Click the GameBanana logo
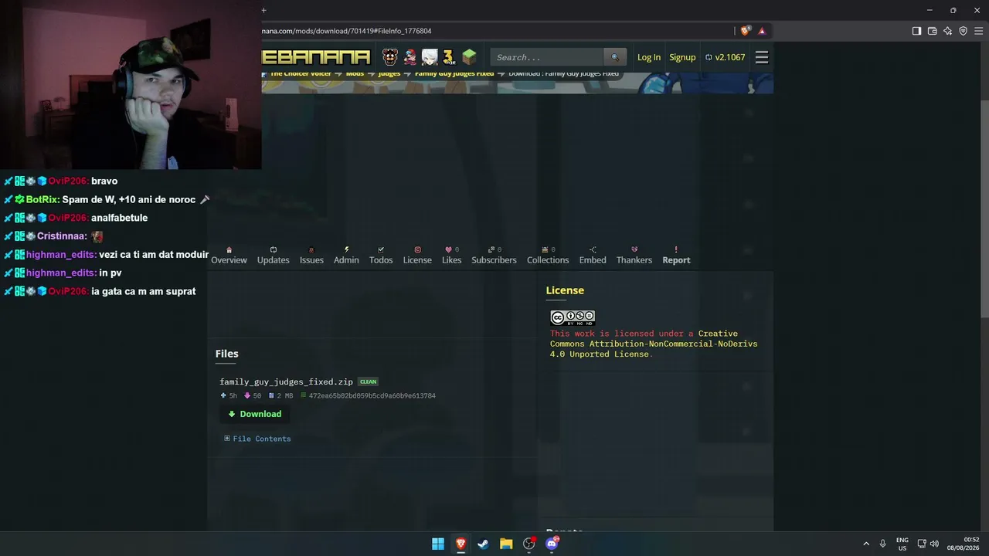This screenshot has width=989, height=556. pyautogui.click(x=316, y=57)
